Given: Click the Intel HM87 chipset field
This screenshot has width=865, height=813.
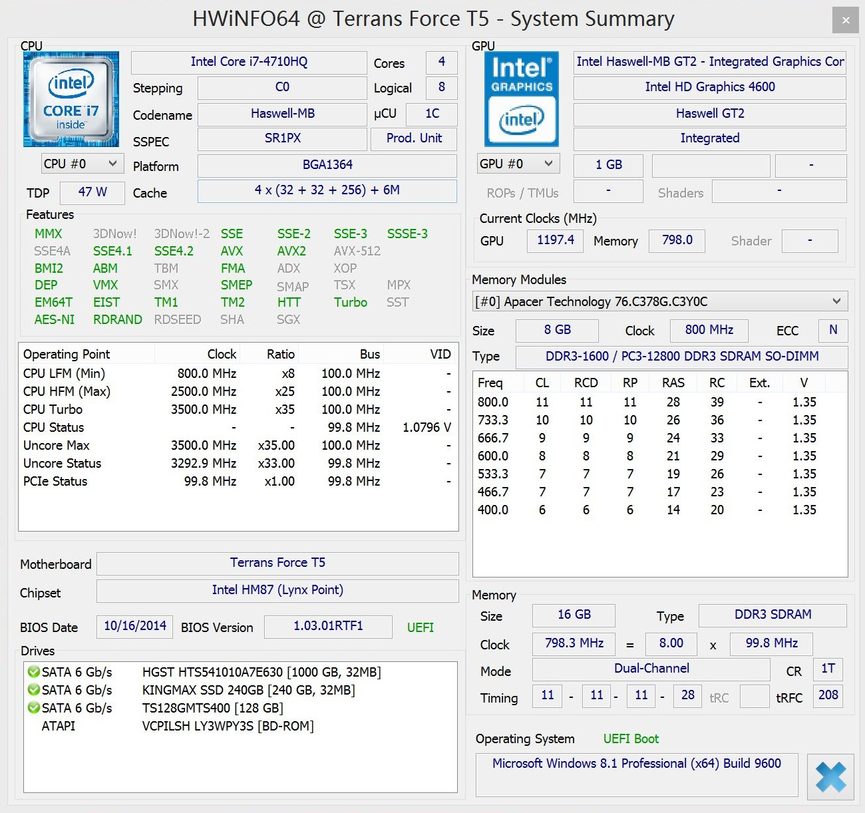Looking at the screenshot, I should 277,590.
